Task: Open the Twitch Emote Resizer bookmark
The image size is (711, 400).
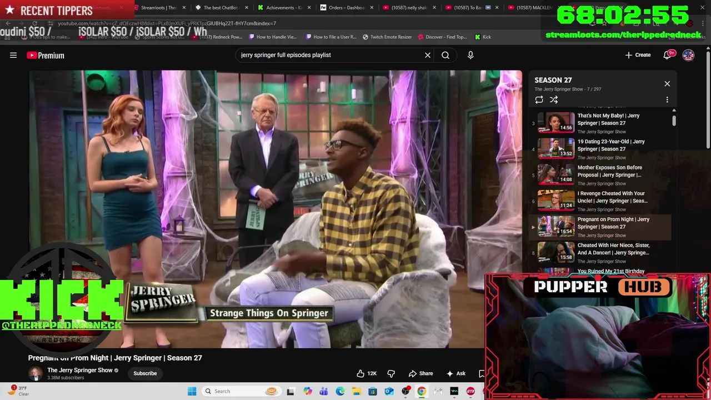Action: point(387,37)
